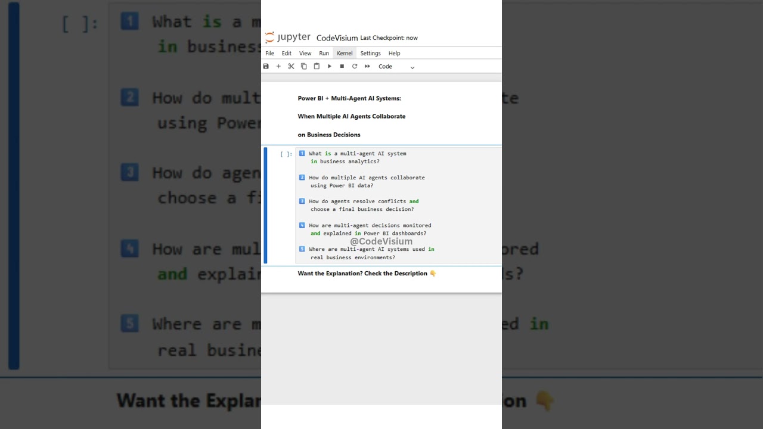Click the line and explained in Power BI dashboards?
Viewport: 763px width, 429px height.
tap(368, 233)
